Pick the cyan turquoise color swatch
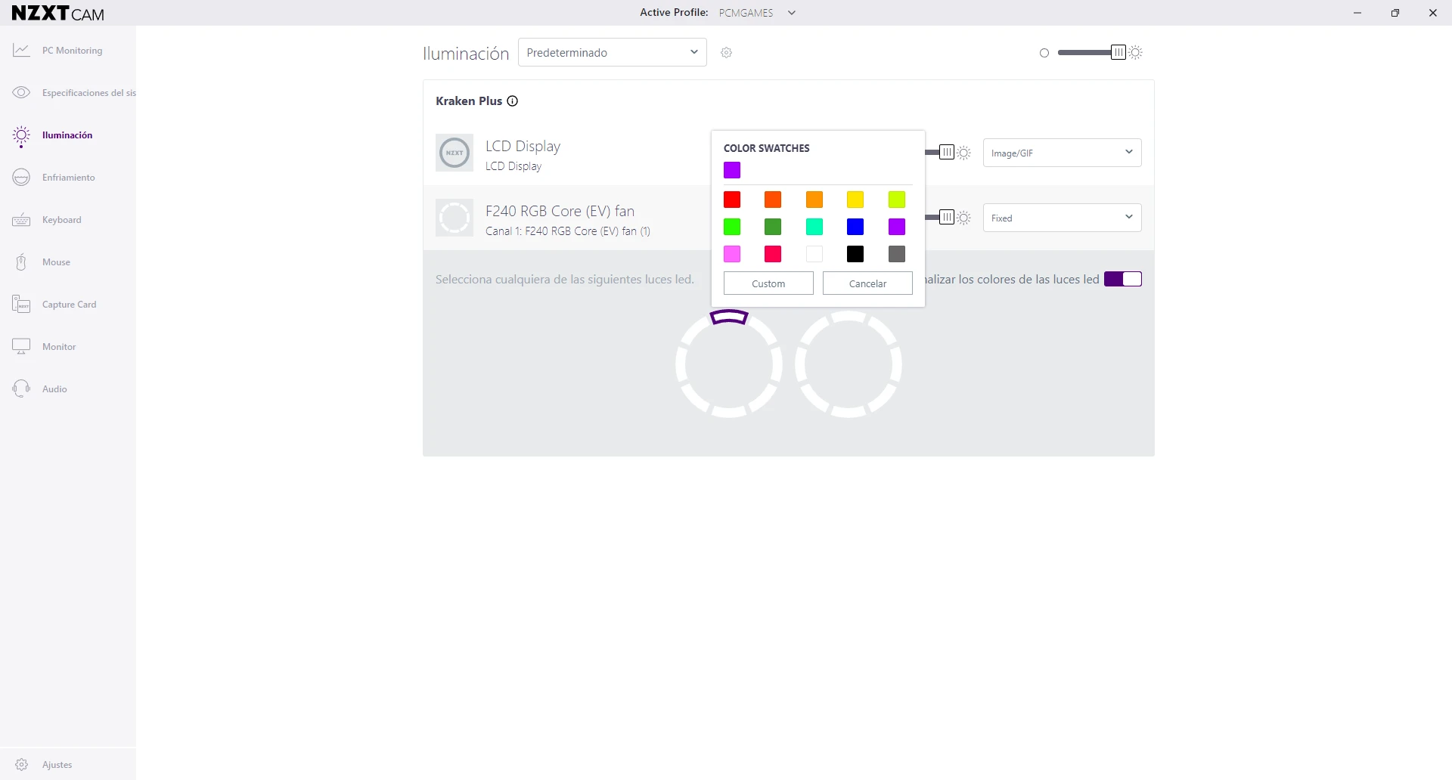 pos(814,227)
